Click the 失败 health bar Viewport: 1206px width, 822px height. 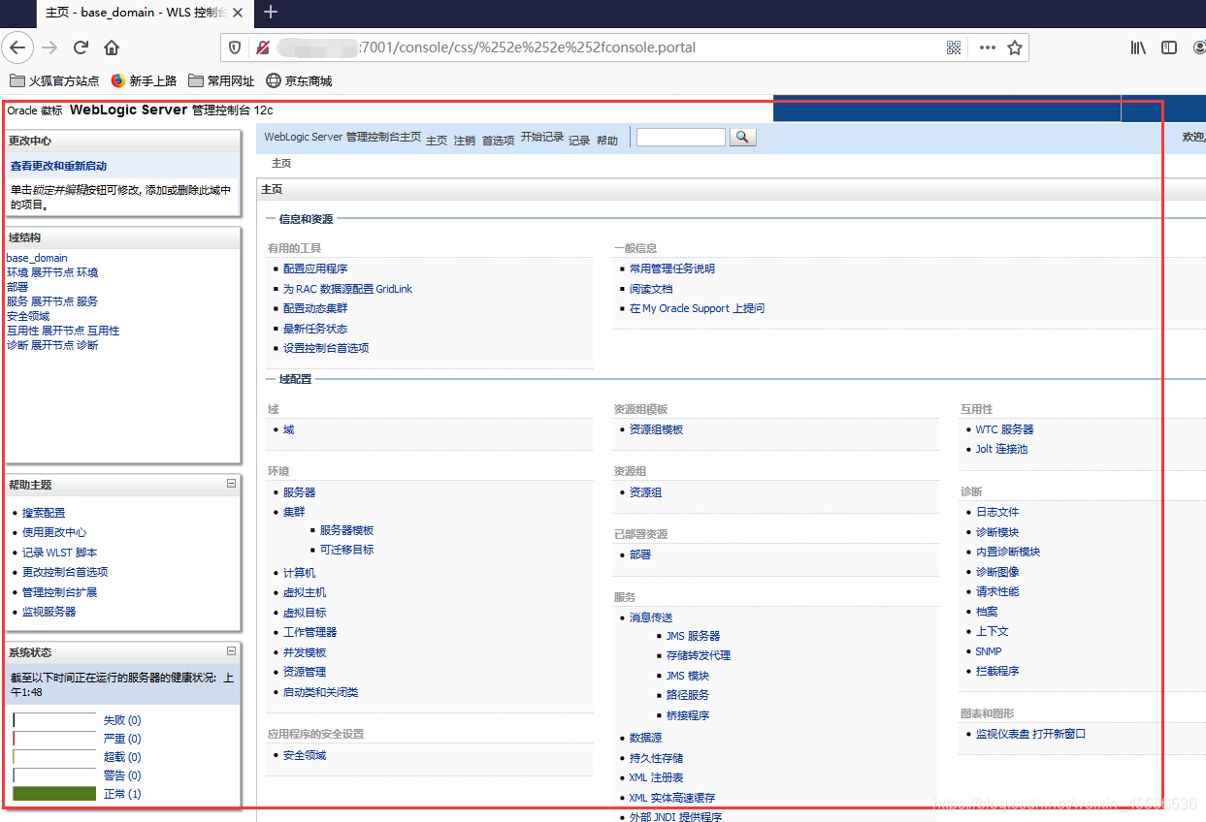click(x=54, y=720)
